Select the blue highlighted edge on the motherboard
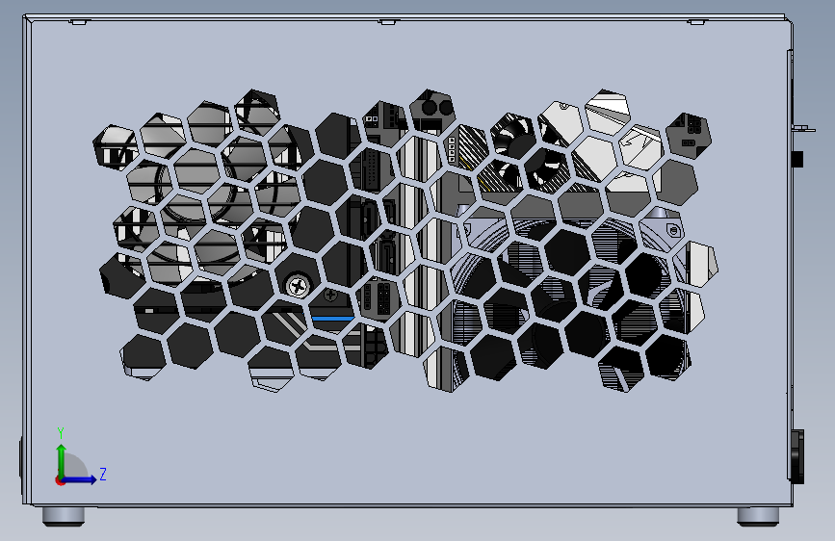This screenshot has width=835, height=541. click(333, 319)
